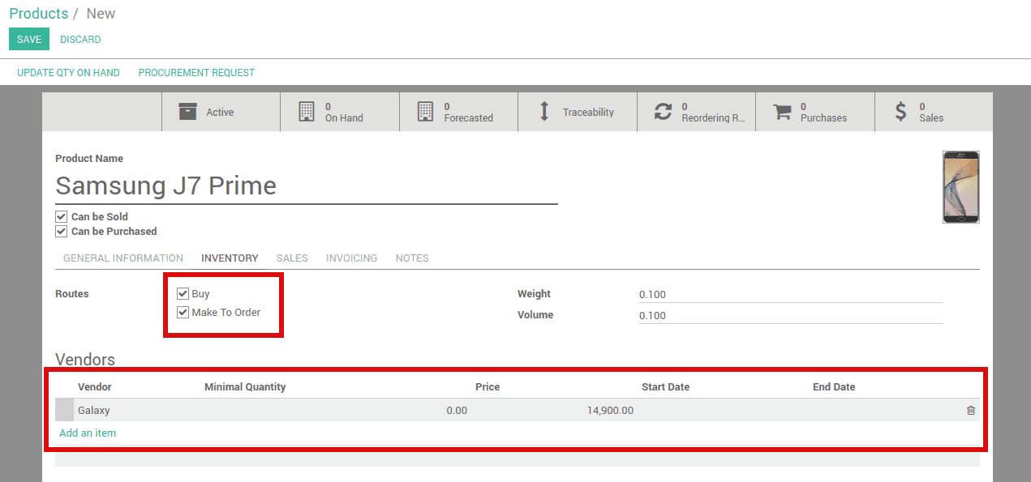Click the product phone image thumbnail
This screenshot has height=482, width=1031.
(961, 187)
